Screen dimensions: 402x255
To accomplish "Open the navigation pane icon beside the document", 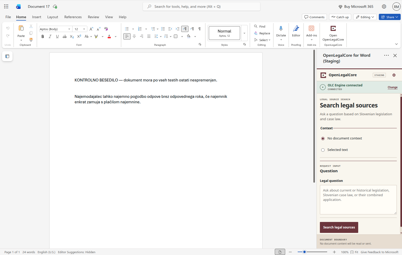I will click(x=7, y=56).
